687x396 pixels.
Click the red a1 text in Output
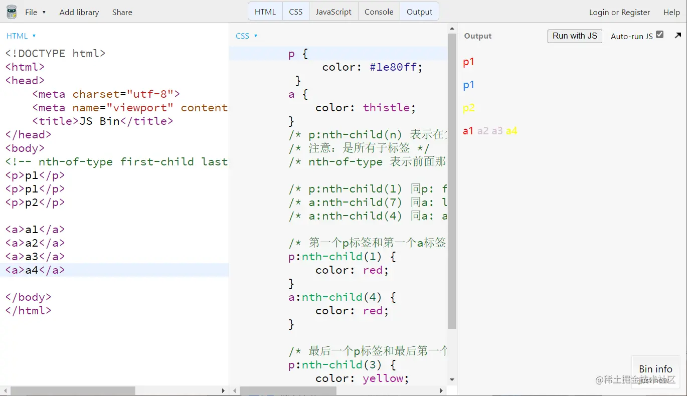(468, 131)
